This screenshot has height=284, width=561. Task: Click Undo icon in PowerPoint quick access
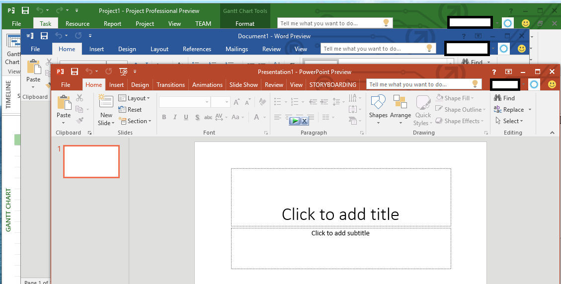click(89, 71)
